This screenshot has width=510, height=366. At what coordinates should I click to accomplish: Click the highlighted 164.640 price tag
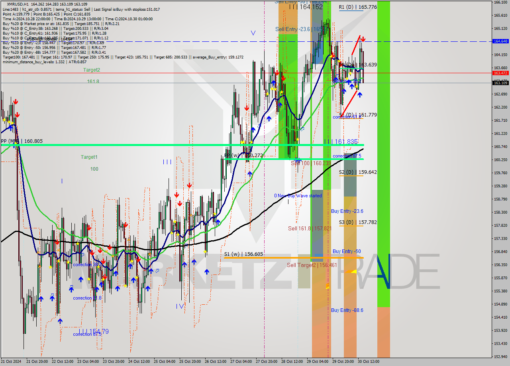500,41
